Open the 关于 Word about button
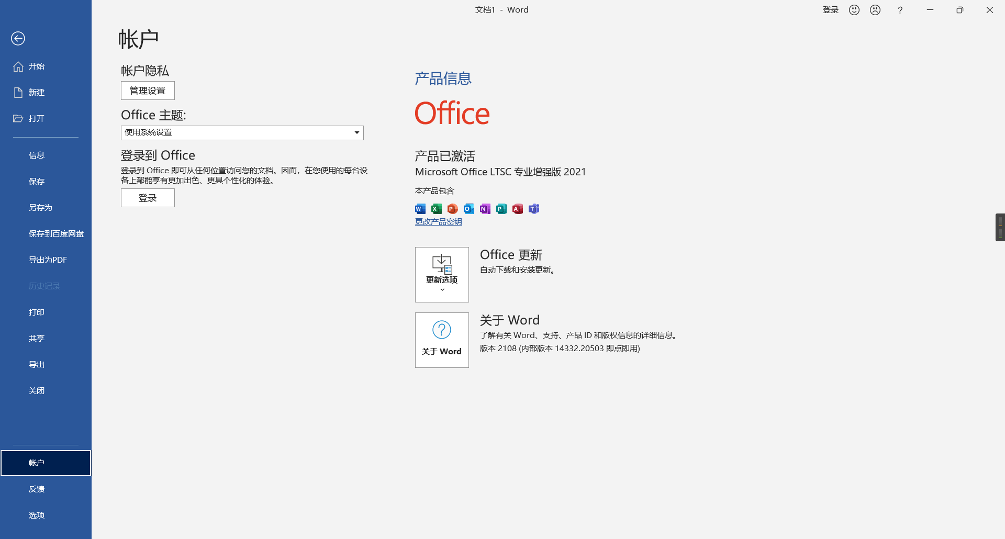Screen dimensions: 1005x539 [x=442, y=340]
